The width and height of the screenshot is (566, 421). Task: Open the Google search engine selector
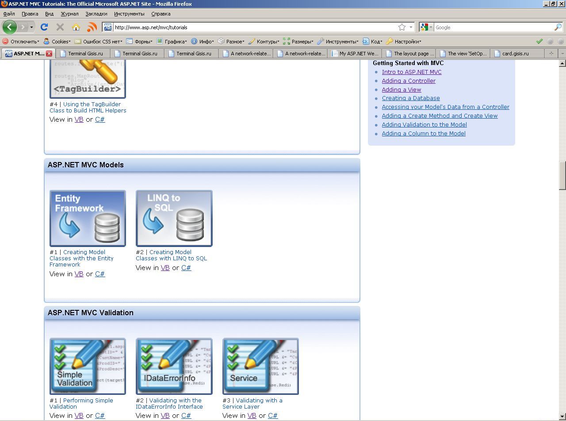(x=426, y=27)
